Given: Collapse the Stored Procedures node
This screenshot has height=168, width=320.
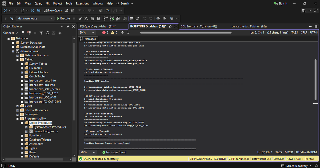Looking at the screenshot, I should click(22, 123).
